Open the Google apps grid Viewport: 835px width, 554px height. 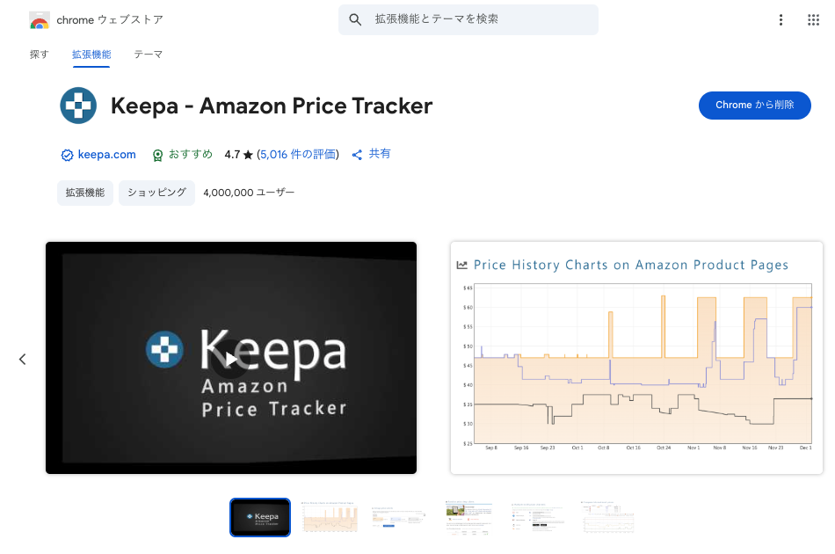(x=813, y=20)
